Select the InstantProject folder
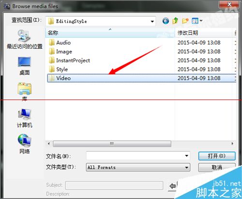The height and width of the screenshot is (199, 242). (x=69, y=60)
